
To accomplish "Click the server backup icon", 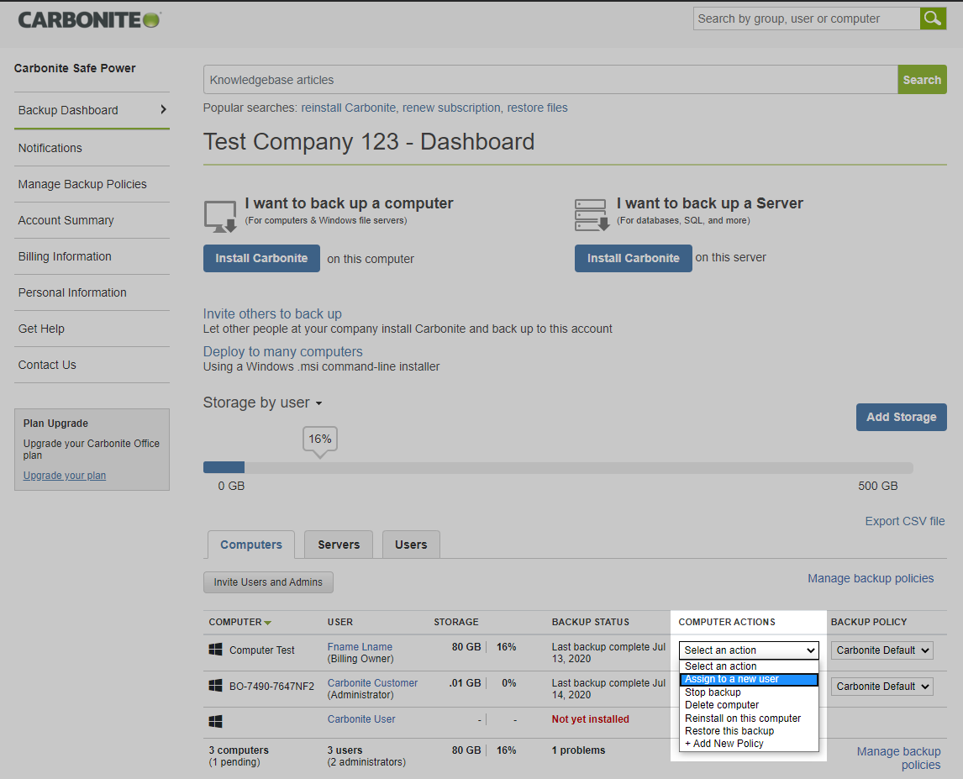I will (x=591, y=215).
